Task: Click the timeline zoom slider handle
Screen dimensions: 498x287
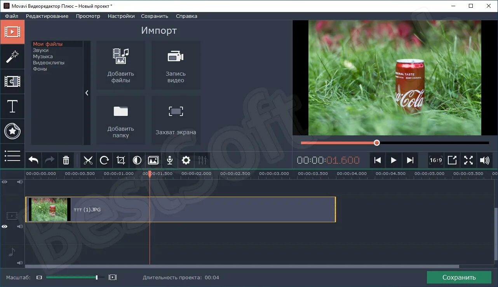Action: [97, 277]
